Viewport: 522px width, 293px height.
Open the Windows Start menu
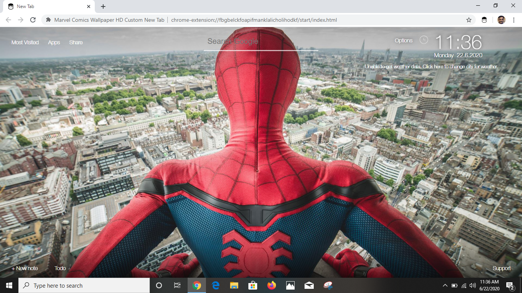tap(9, 285)
